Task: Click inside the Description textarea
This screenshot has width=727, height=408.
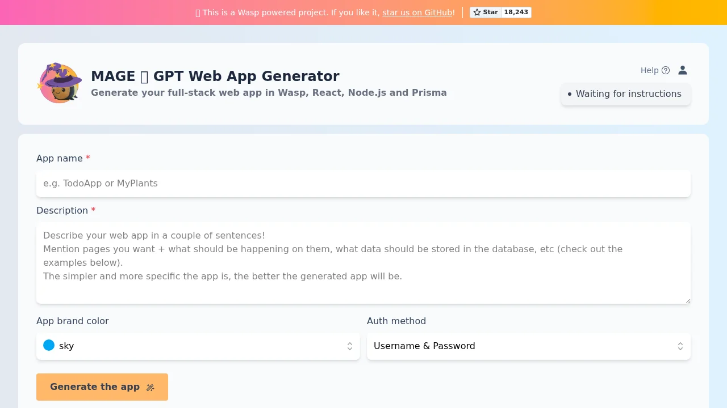Action: (363, 262)
